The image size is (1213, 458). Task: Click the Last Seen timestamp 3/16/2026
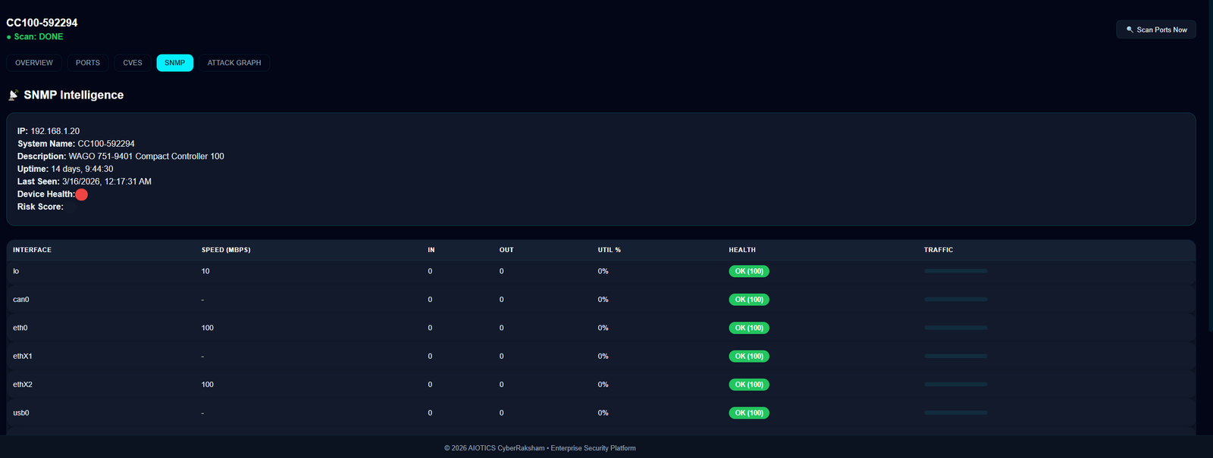pos(107,182)
